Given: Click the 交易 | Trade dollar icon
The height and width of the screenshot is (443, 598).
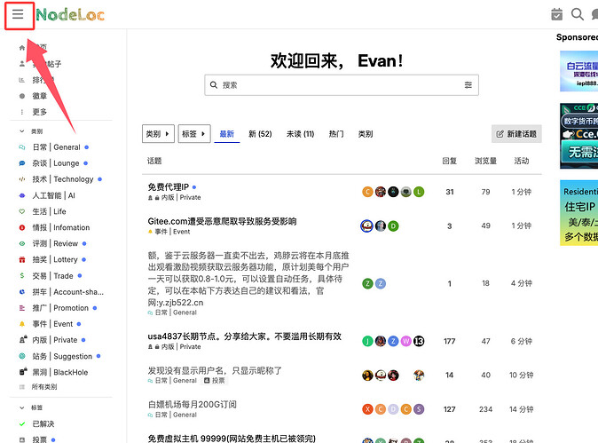Looking at the screenshot, I should (x=22, y=275).
